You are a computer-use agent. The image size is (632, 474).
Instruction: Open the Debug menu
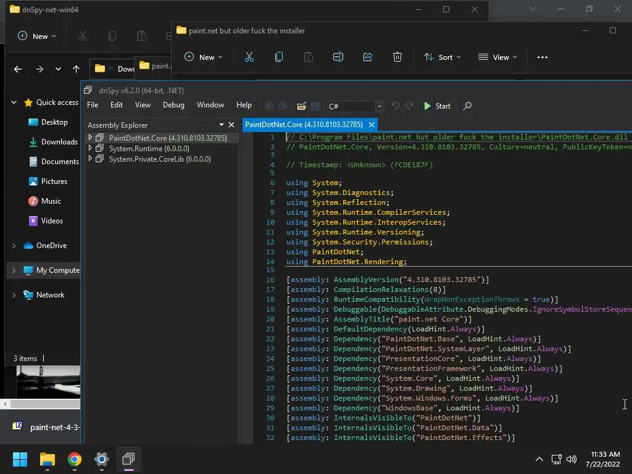coord(173,105)
